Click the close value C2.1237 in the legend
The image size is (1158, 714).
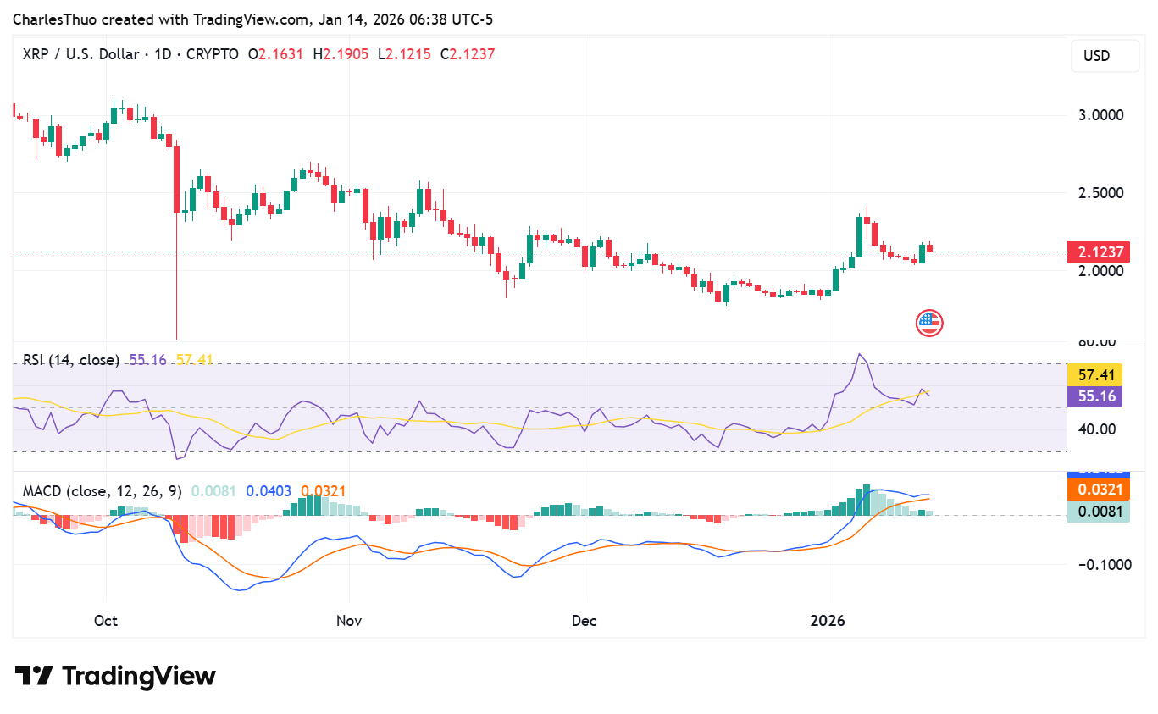pos(468,54)
